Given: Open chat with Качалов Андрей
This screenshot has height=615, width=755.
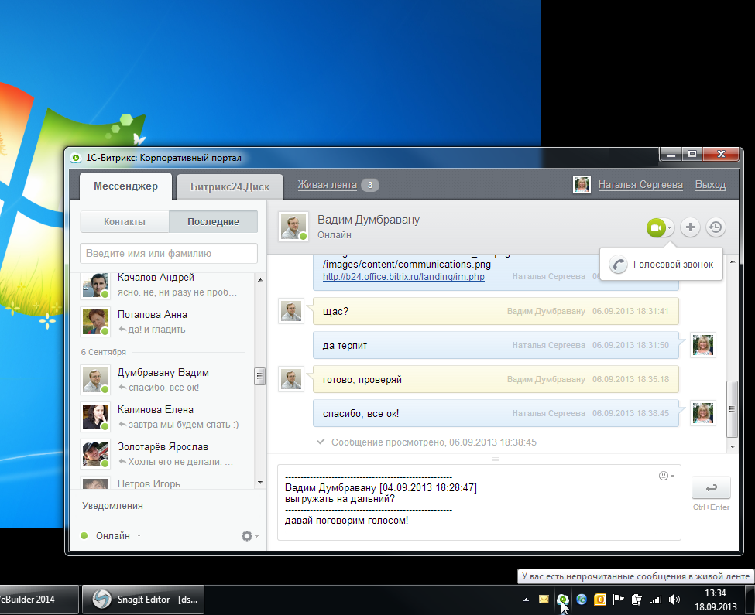Looking at the screenshot, I should pyautogui.click(x=166, y=285).
